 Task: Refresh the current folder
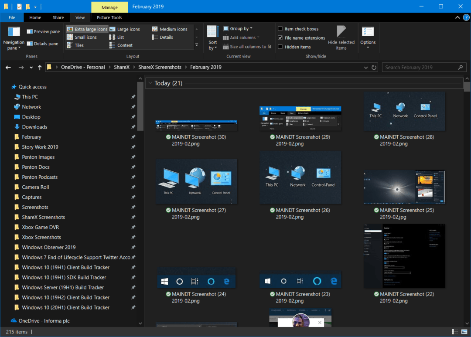[x=374, y=67]
